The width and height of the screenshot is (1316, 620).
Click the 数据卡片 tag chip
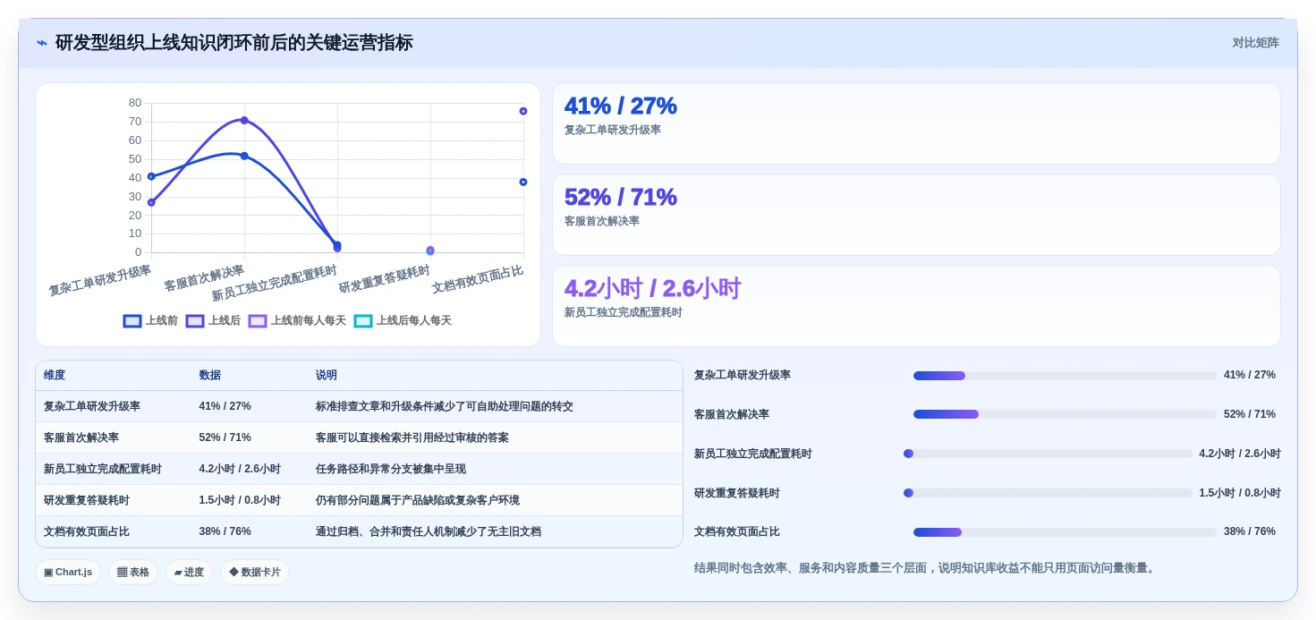[255, 572]
